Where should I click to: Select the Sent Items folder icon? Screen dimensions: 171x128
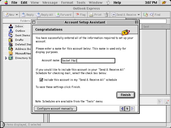coord(11,35)
